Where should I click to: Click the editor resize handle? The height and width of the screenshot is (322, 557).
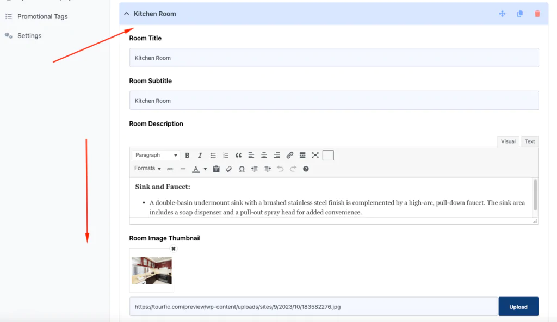[x=535, y=221]
